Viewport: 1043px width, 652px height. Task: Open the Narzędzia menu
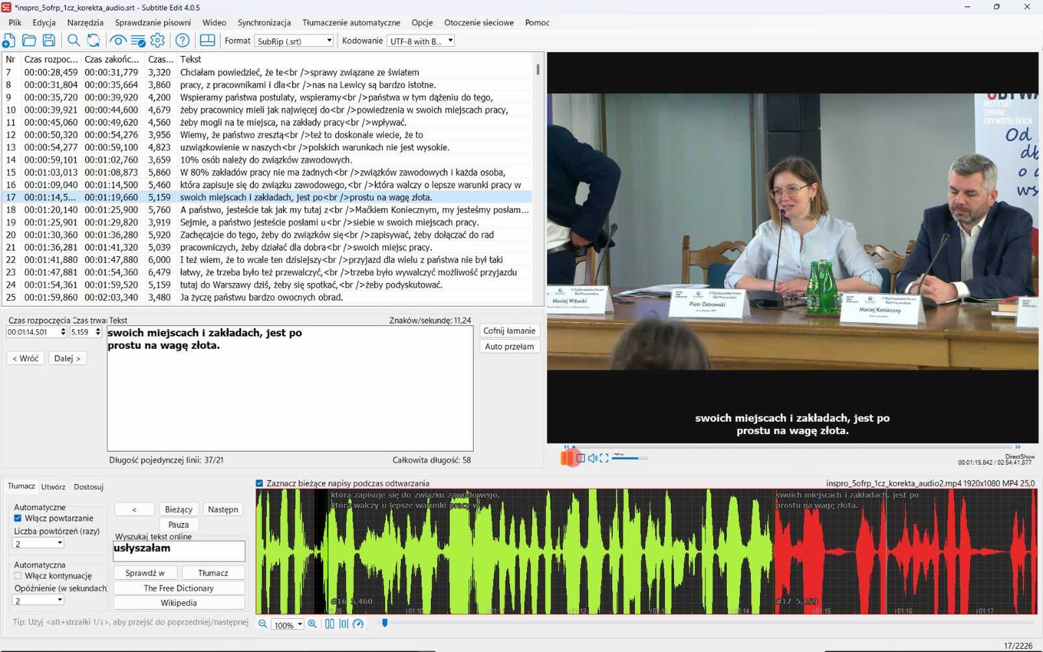click(x=85, y=22)
